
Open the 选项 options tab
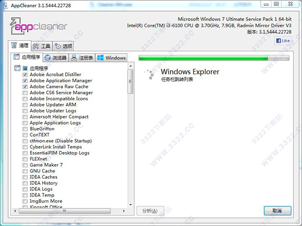[63, 46]
